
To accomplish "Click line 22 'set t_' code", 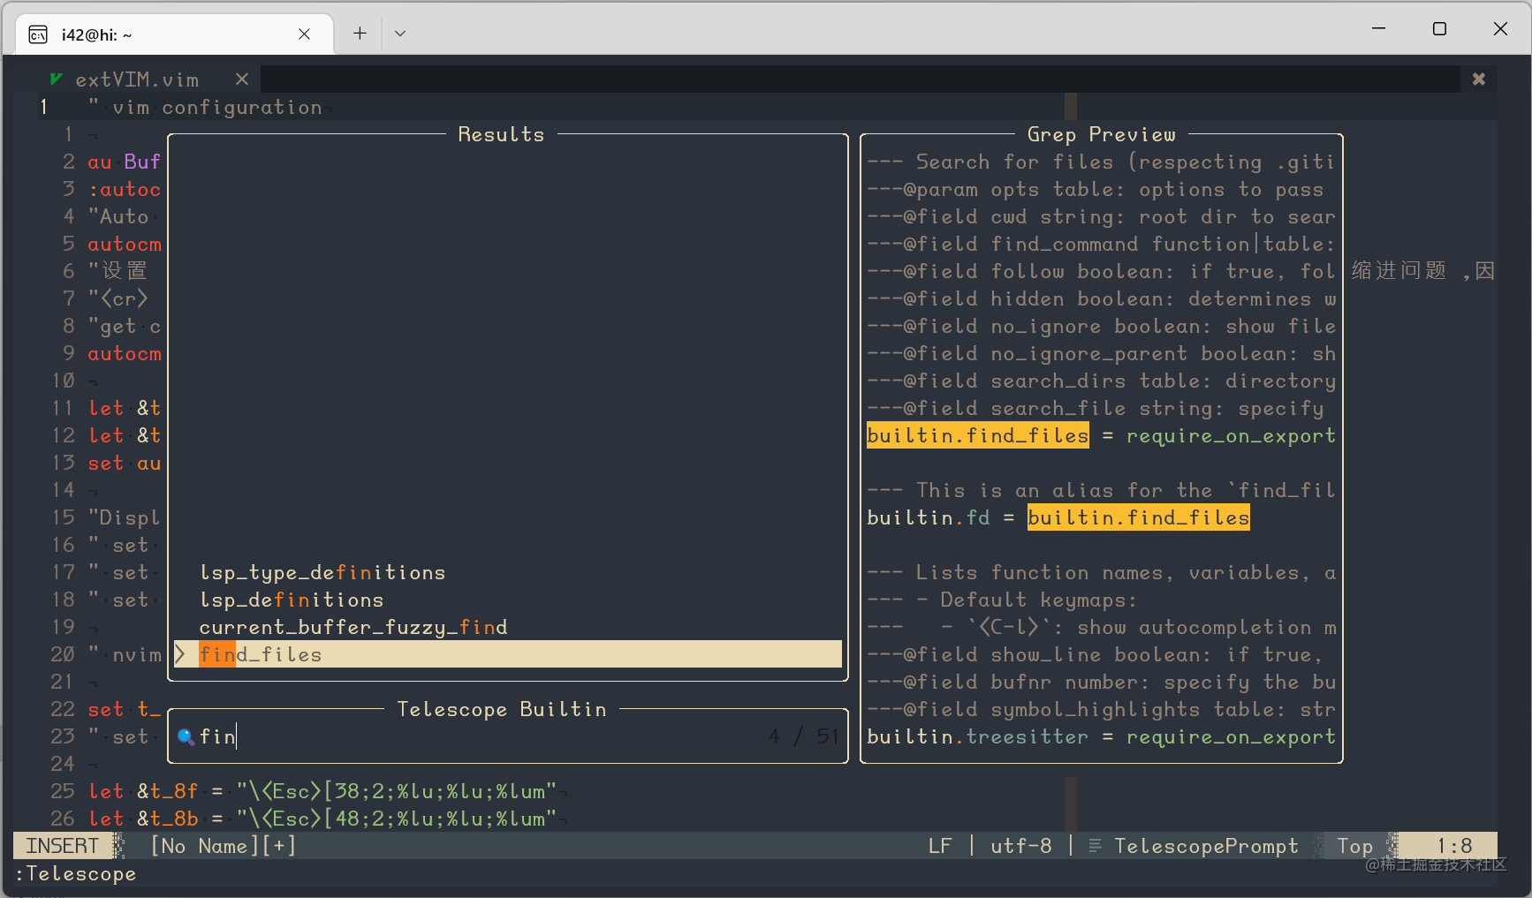I will [124, 709].
